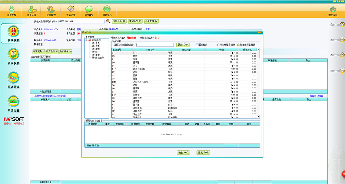This screenshot has width=345, height=184.
Task: Select 领取衣物 in the left sidebar
Action: (x=13, y=57)
